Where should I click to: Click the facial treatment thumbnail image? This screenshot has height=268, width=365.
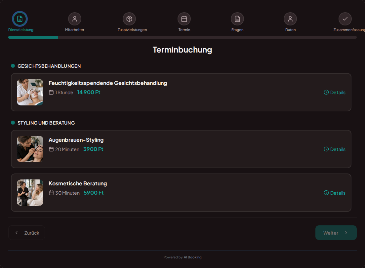30,92
